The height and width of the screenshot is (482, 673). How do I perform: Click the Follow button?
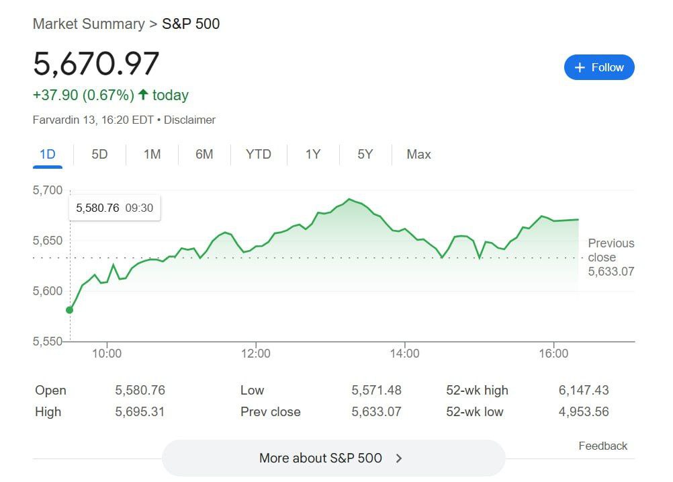(x=599, y=67)
